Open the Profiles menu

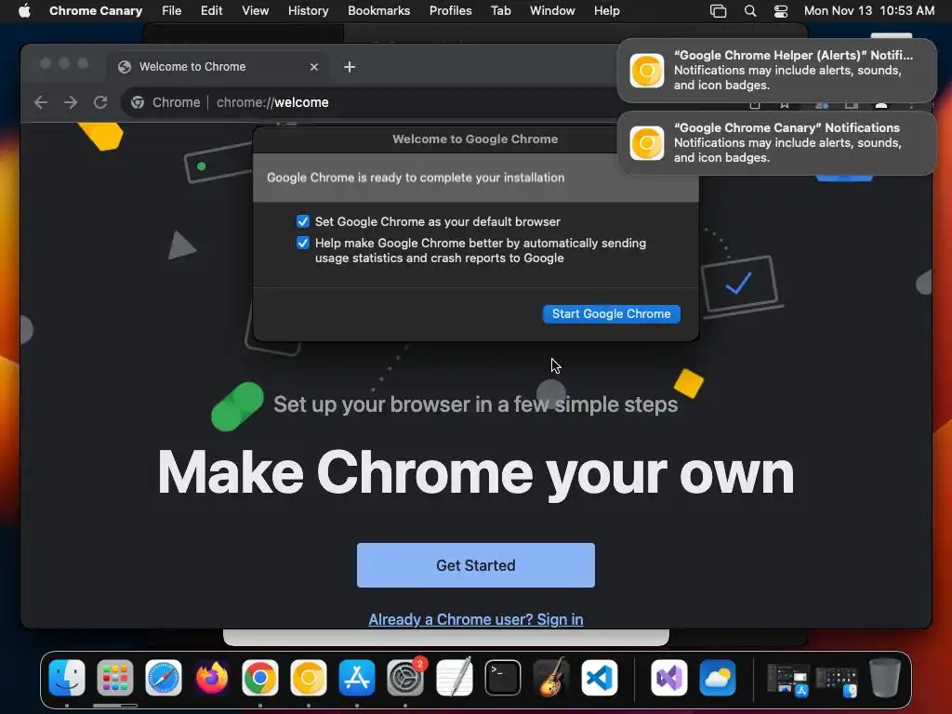(451, 10)
